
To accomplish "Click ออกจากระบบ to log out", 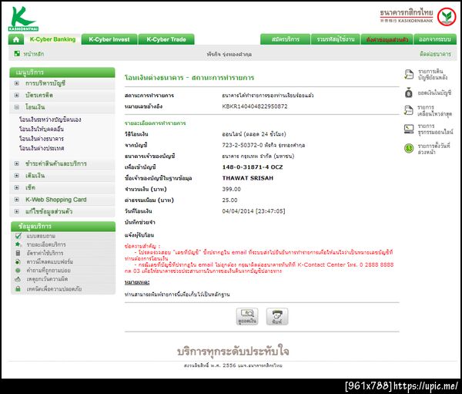I will (x=435, y=39).
